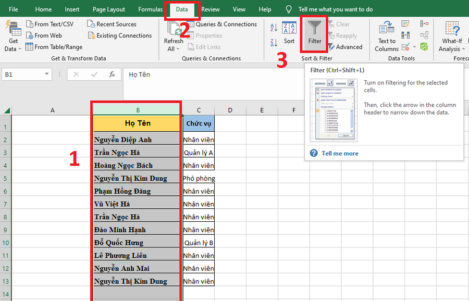Open the Name Box dropdown
Screen dimensions: 469x301
tap(47, 74)
